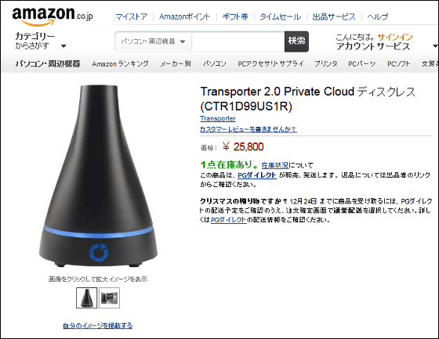This screenshot has width=439, height=339.
Task: Open the Transporter brand link
Action: pos(218,118)
